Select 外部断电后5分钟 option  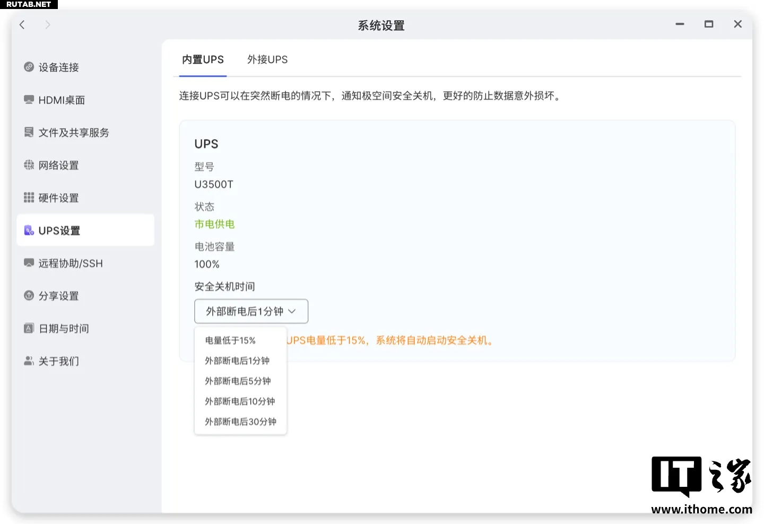tap(238, 381)
